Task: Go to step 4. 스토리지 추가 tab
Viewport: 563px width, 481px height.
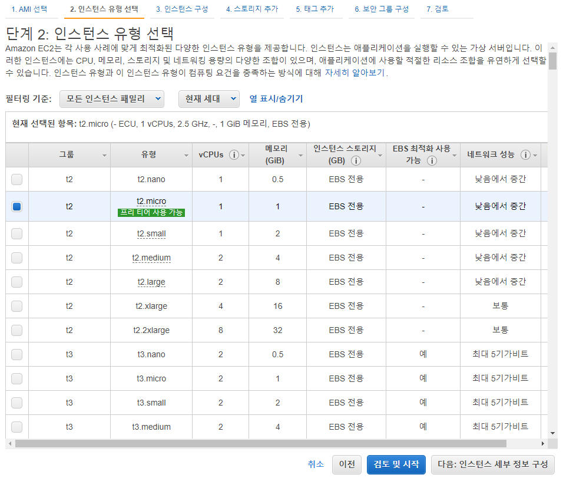Action: [x=252, y=9]
